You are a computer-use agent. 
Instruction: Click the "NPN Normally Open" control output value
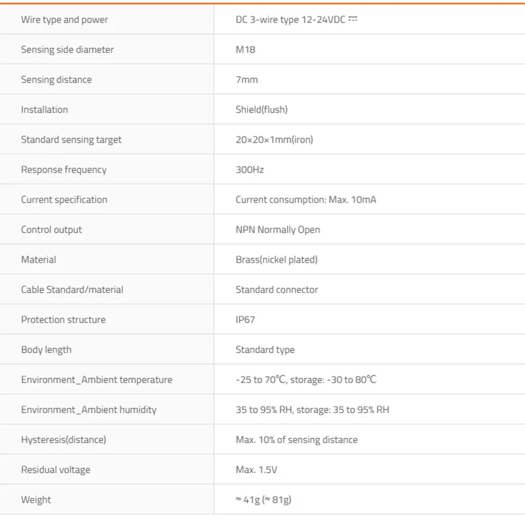278,230
